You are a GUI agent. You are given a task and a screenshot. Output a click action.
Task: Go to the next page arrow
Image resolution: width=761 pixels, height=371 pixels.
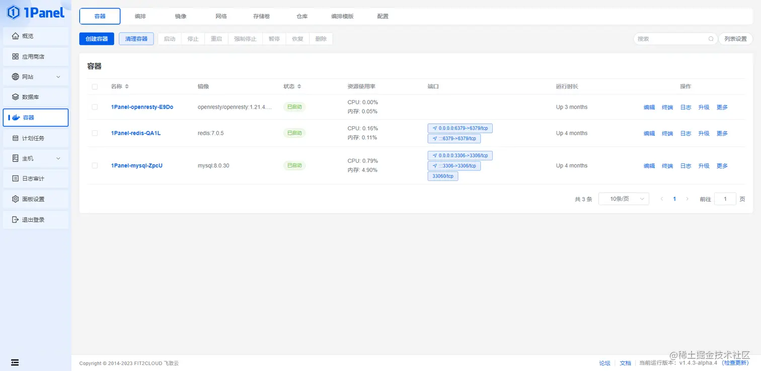(688, 199)
